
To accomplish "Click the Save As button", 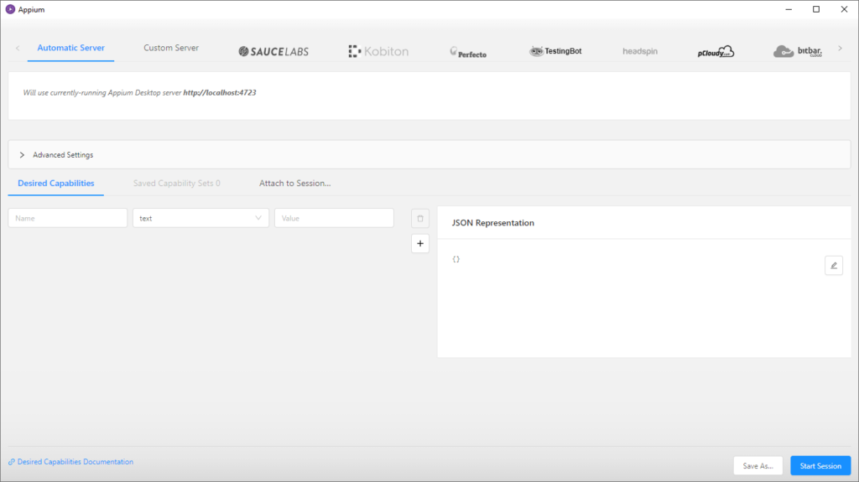I will [x=757, y=466].
